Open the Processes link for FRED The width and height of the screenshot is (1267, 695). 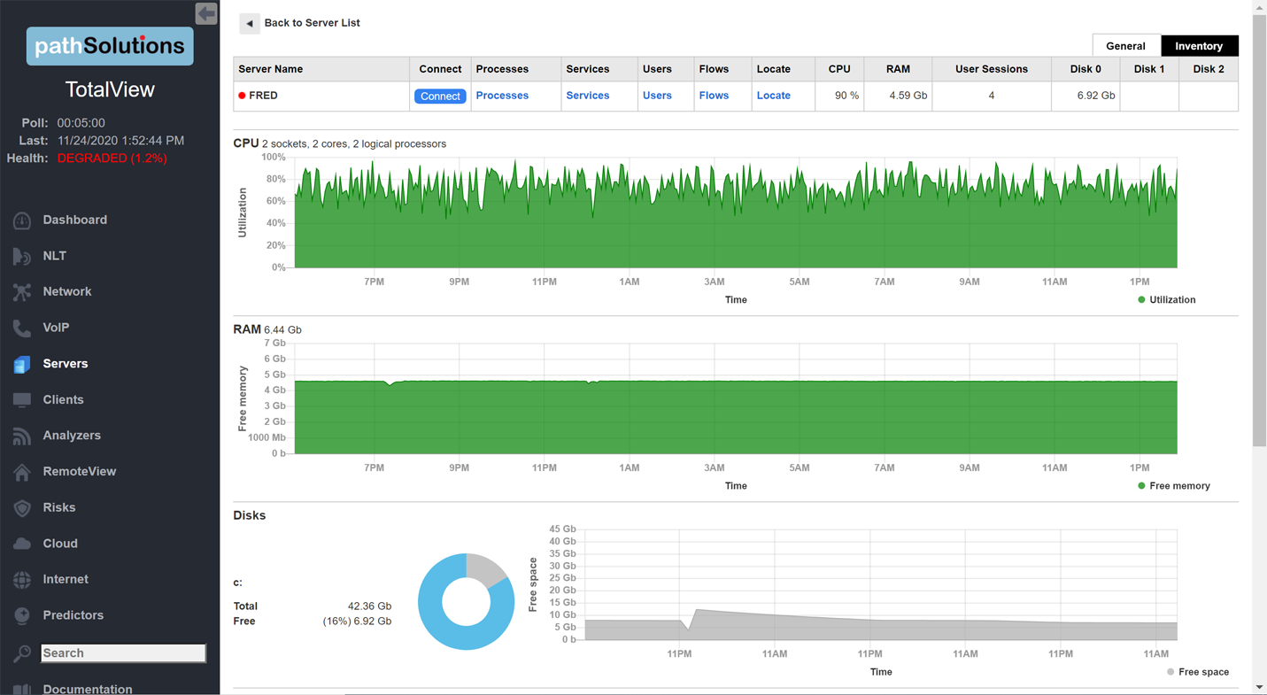(x=502, y=96)
